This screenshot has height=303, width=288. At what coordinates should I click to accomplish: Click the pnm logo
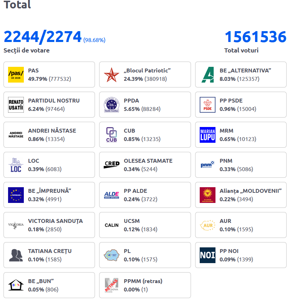coord(207,165)
